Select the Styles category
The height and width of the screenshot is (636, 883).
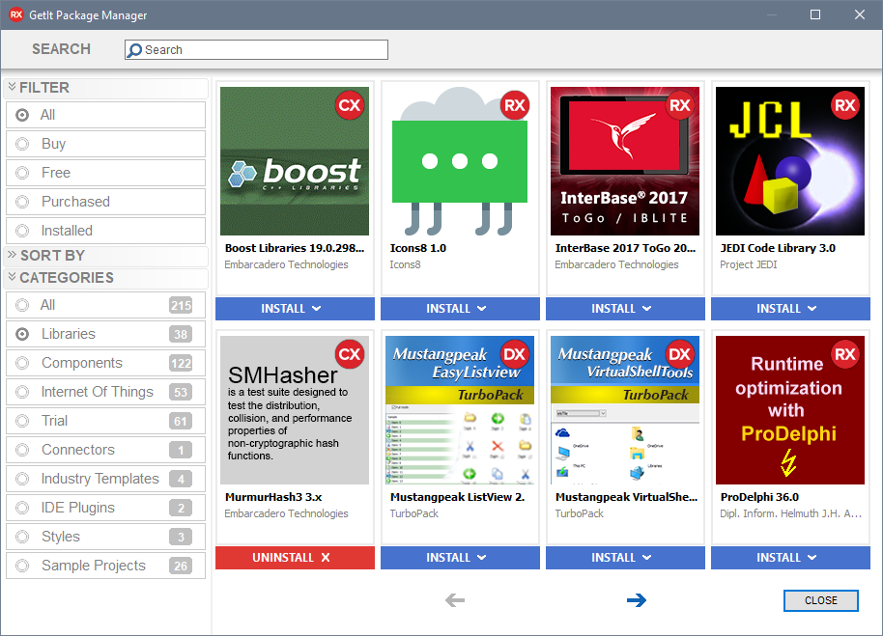point(106,537)
